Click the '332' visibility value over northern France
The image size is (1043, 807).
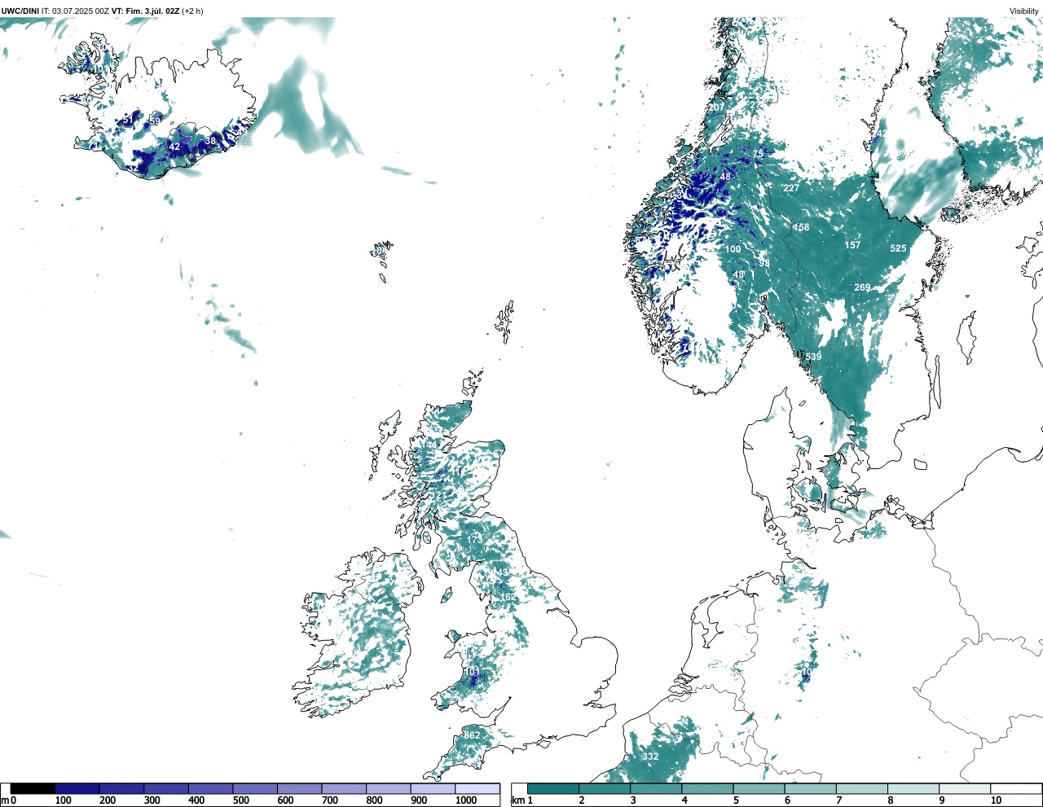coord(650,757)
